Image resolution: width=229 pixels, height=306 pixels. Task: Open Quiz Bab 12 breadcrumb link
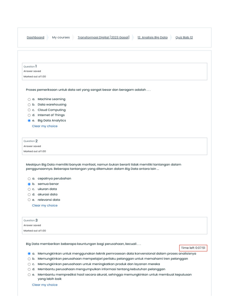(184, 38)
